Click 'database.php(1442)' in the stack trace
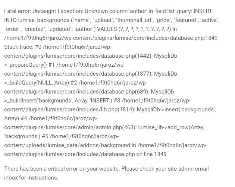 (x=126, y=56)
